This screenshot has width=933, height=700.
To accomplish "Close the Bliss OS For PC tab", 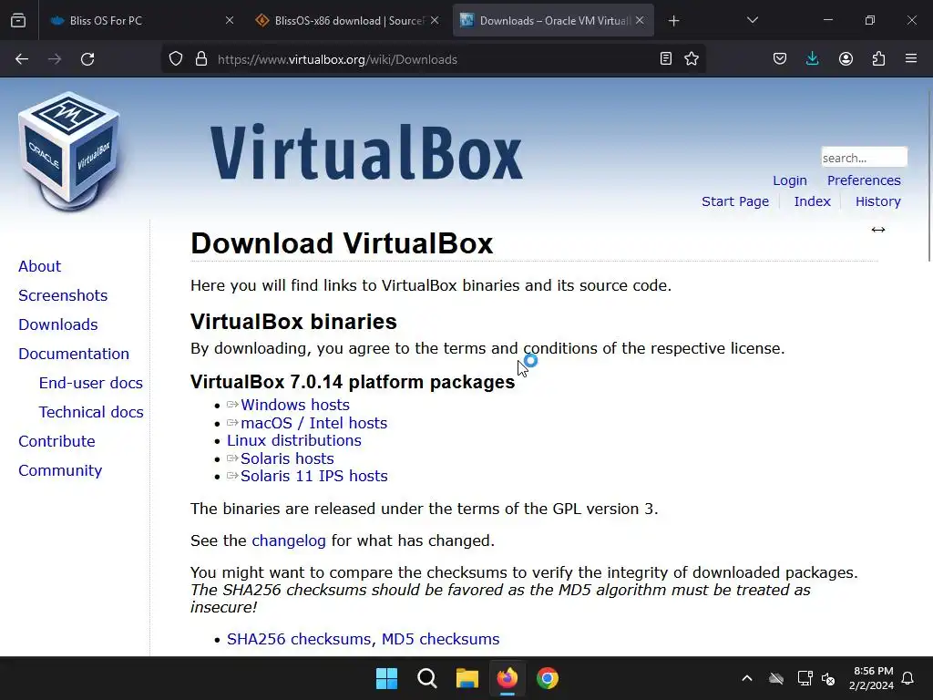I will click(x=230, y=21).
